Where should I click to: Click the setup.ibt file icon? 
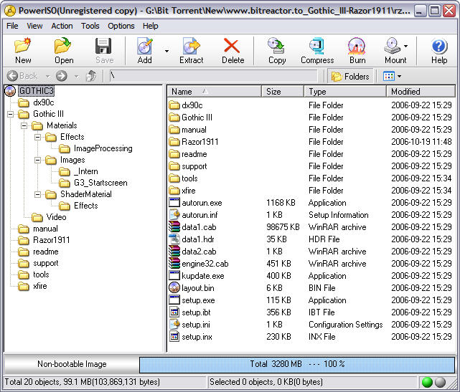(x=174, y=312)
